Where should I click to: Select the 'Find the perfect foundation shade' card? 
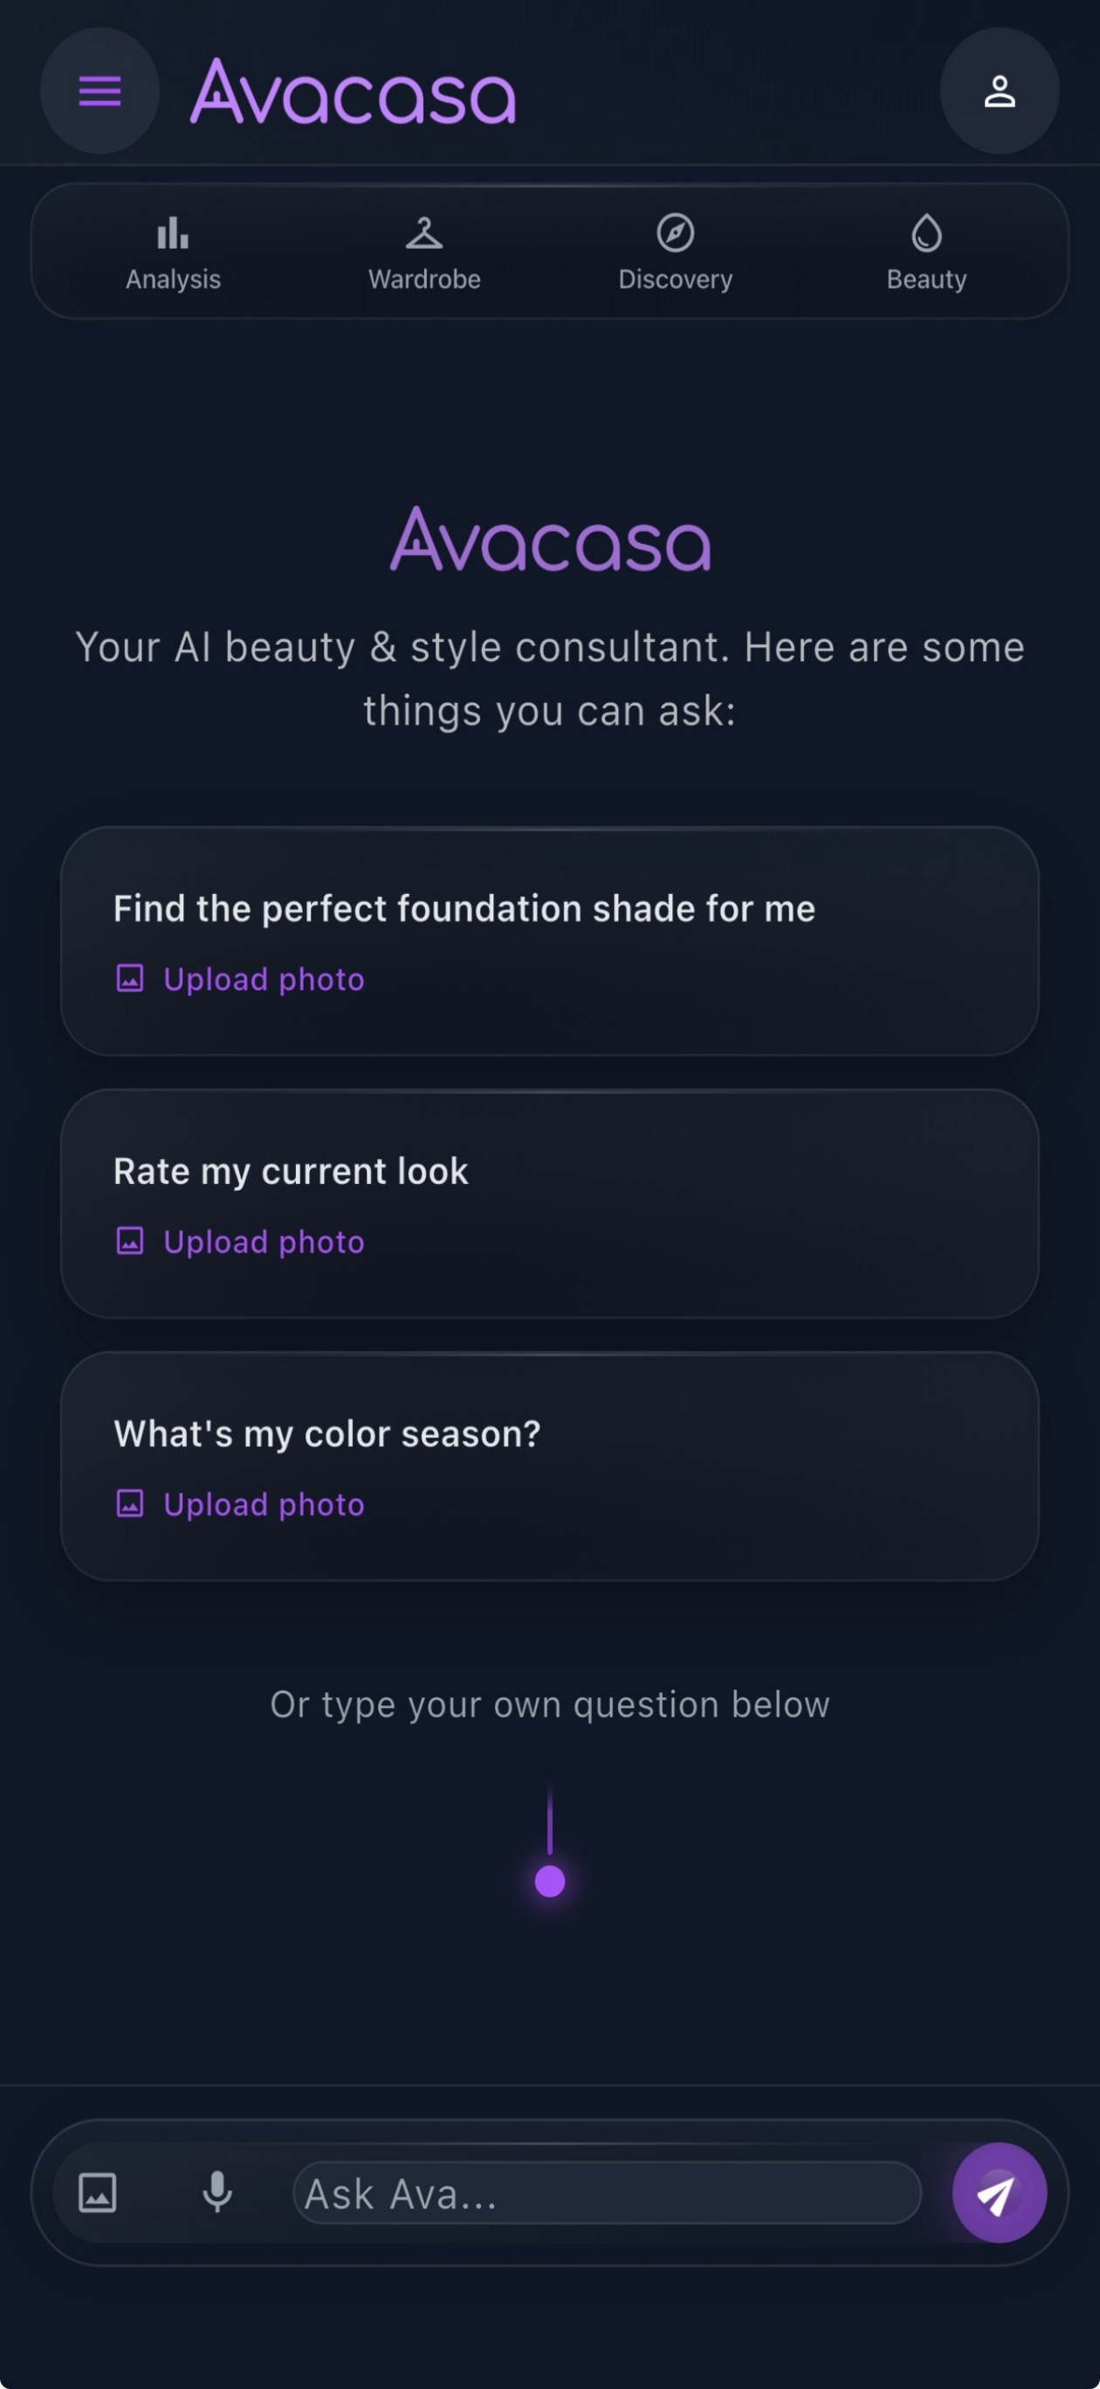[550, 941]
